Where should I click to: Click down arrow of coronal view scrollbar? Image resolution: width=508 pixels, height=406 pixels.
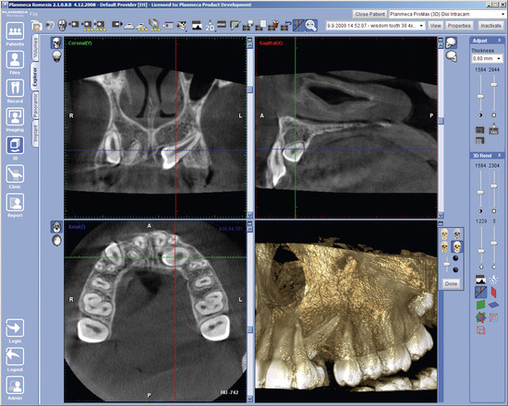[x=249, y=215]
